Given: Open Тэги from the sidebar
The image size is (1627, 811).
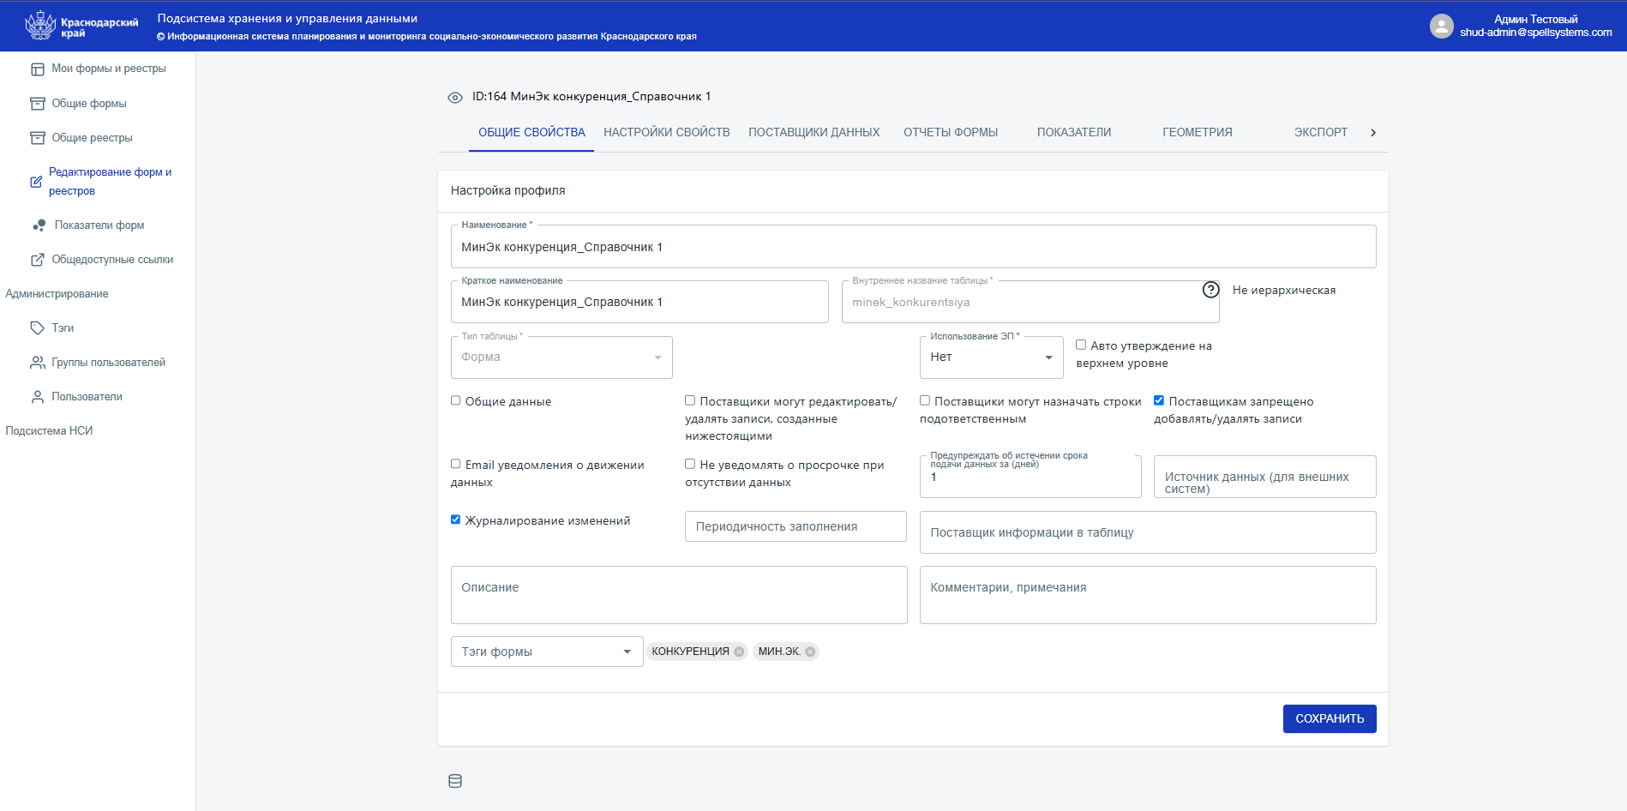Looking at the screenshot, I should pyautogui.click(x=63, y=328).
